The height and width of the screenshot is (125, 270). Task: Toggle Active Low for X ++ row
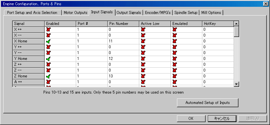[x=143, y=29]
